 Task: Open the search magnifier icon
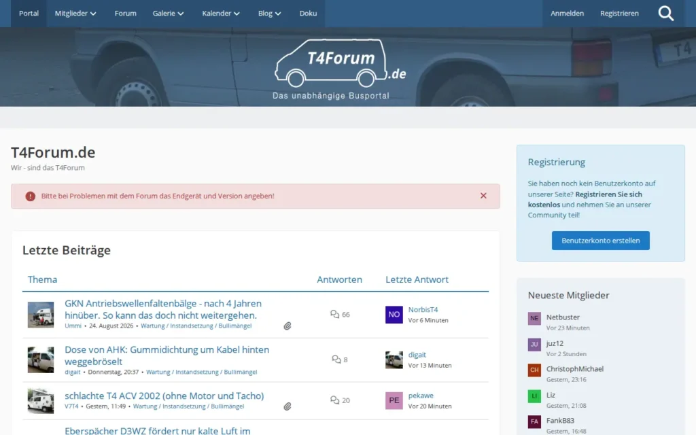coord(666,14)
